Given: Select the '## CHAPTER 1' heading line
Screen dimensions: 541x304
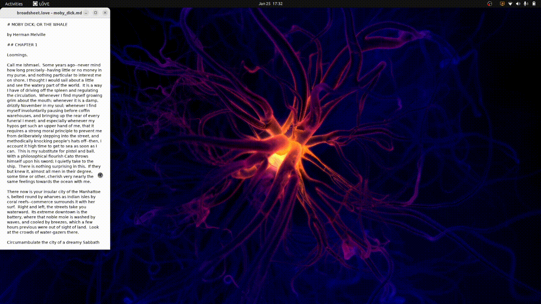Looking at the screenshot, I should coord(22,45).
